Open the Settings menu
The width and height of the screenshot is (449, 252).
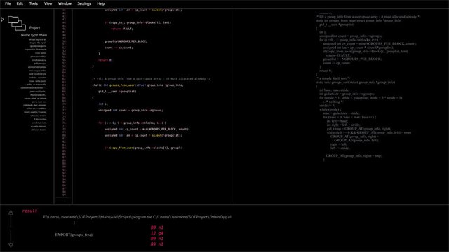84,3
